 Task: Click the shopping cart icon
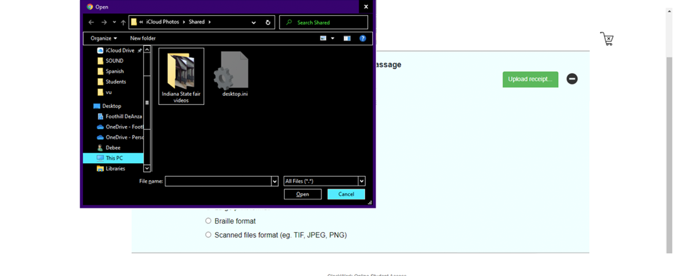click(x=607, y=39)
